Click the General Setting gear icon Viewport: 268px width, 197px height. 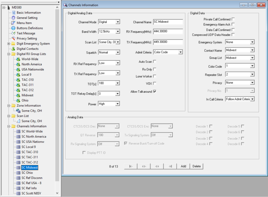[x=14, y=18]
